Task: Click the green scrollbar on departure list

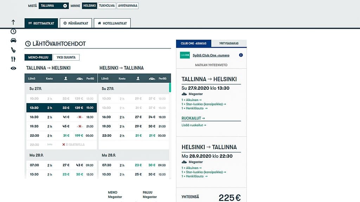Action: [x=170, y=87]
